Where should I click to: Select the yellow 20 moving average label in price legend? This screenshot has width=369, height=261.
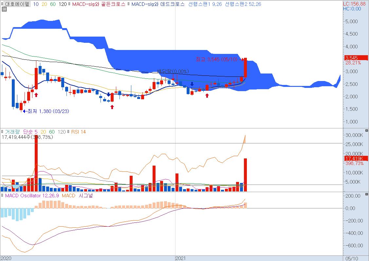coord(44,4)
